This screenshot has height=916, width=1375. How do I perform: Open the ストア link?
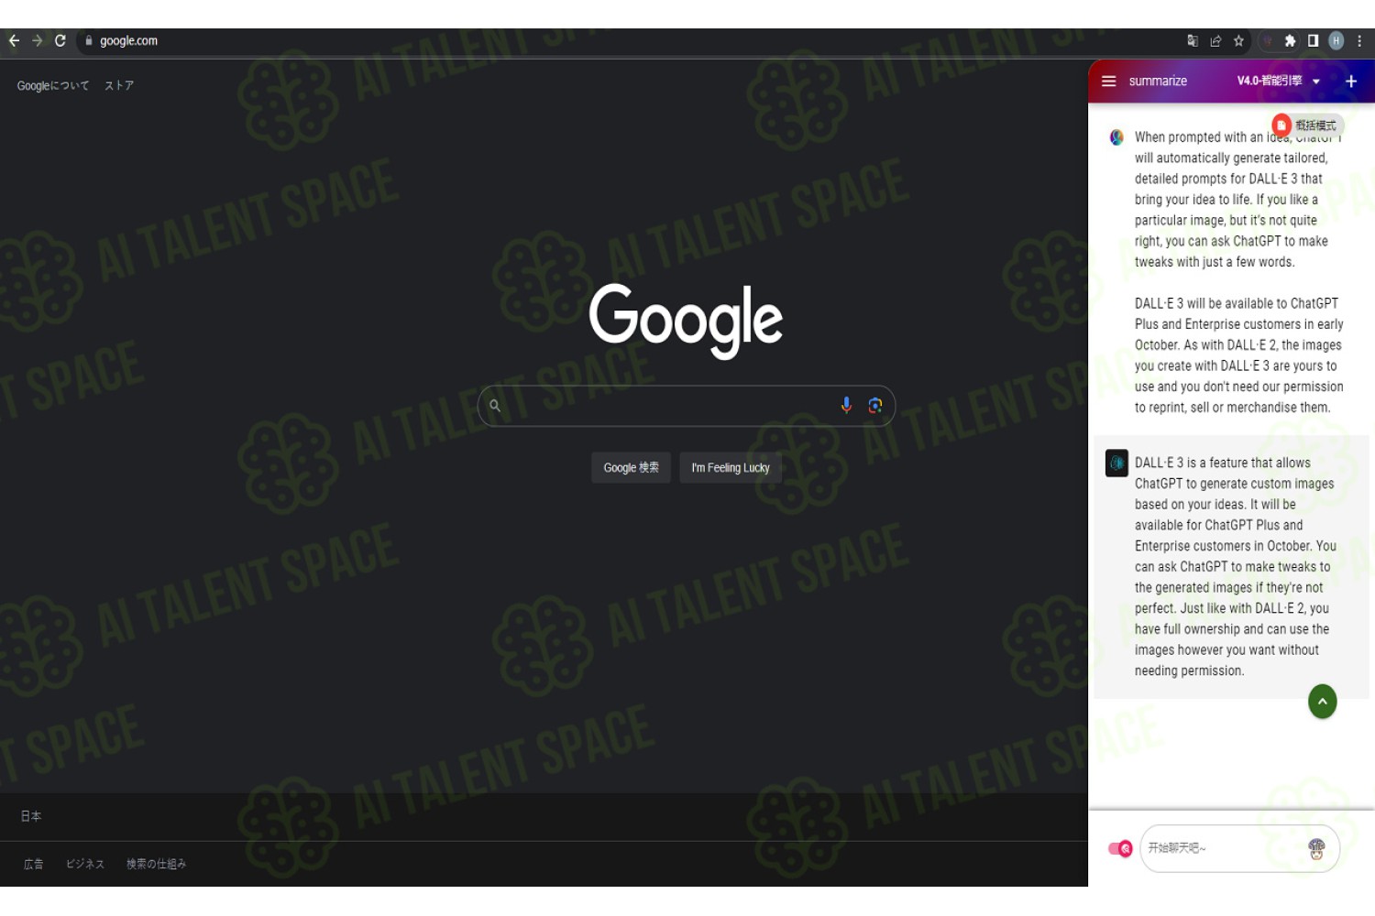(x=119, y=86)
